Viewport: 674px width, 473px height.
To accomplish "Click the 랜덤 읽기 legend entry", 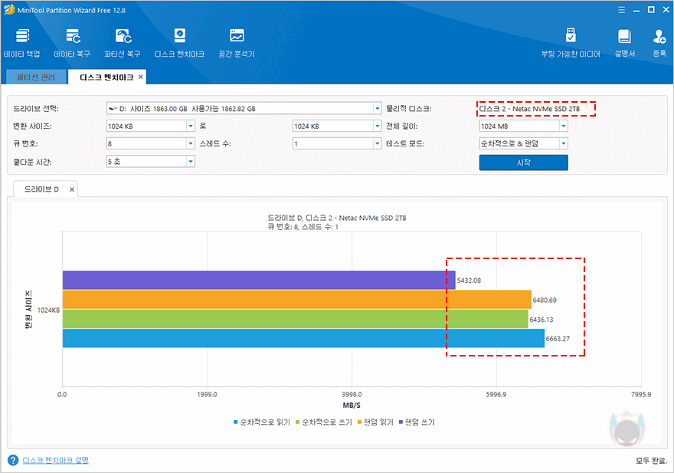I will 375,422.
